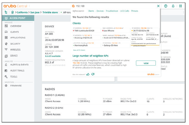
Task: Open the apps grid icon
Action: [x=180, y=6]
